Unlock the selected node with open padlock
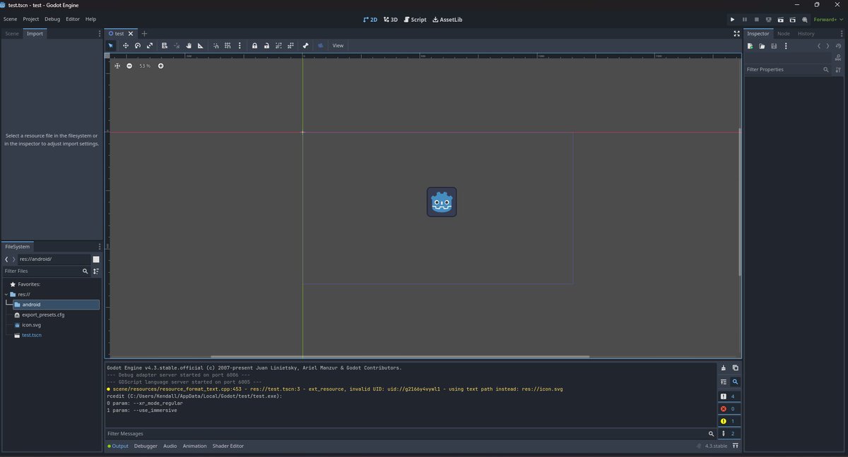The image size is (848, 457). pyautogui.click(x=266, y=45)
